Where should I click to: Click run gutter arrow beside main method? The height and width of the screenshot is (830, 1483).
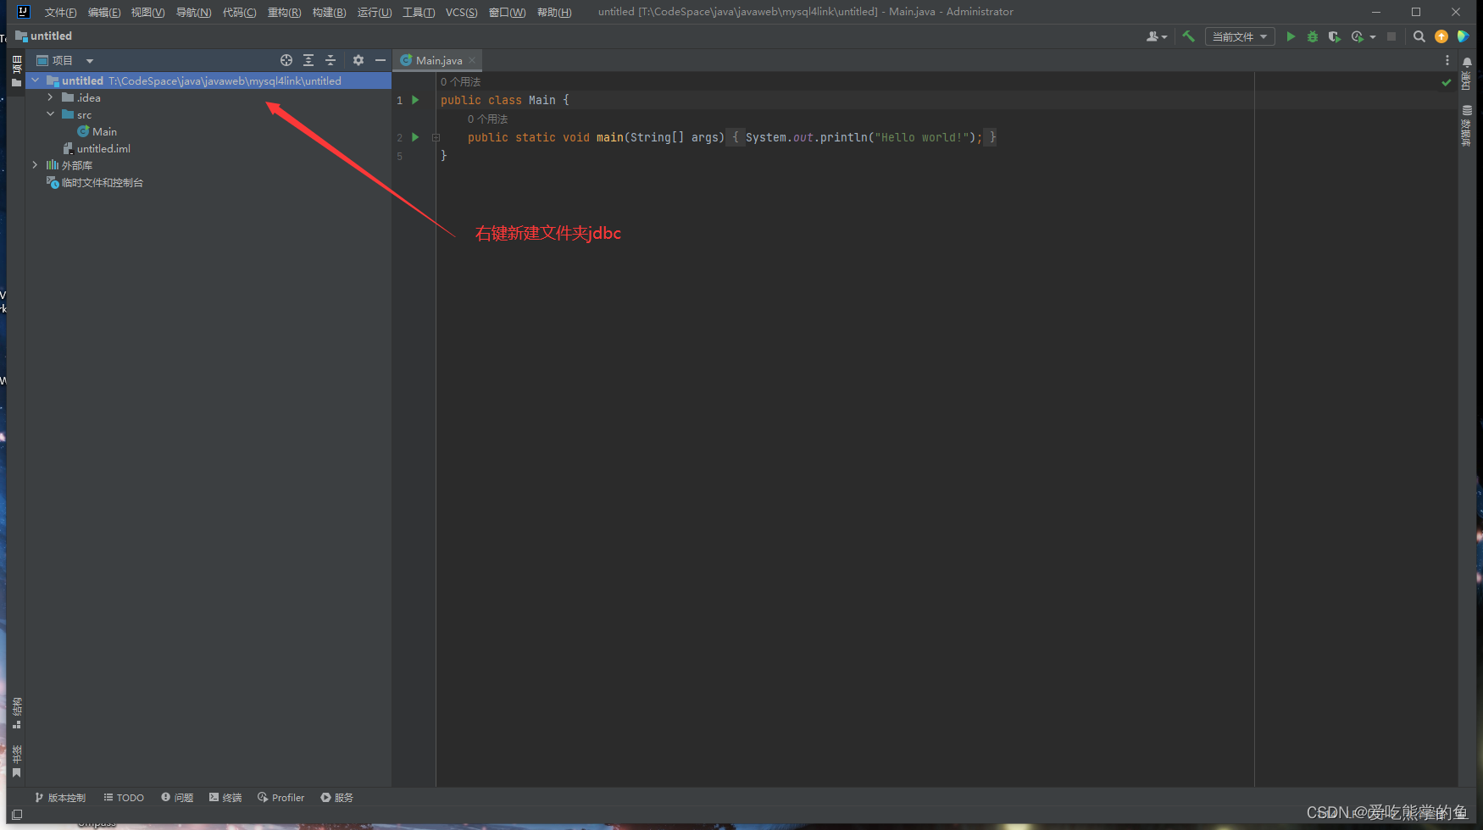415,137
